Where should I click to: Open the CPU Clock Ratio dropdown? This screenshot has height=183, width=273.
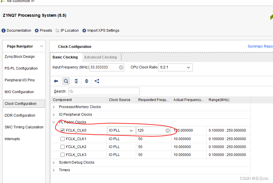pos(175,68)
